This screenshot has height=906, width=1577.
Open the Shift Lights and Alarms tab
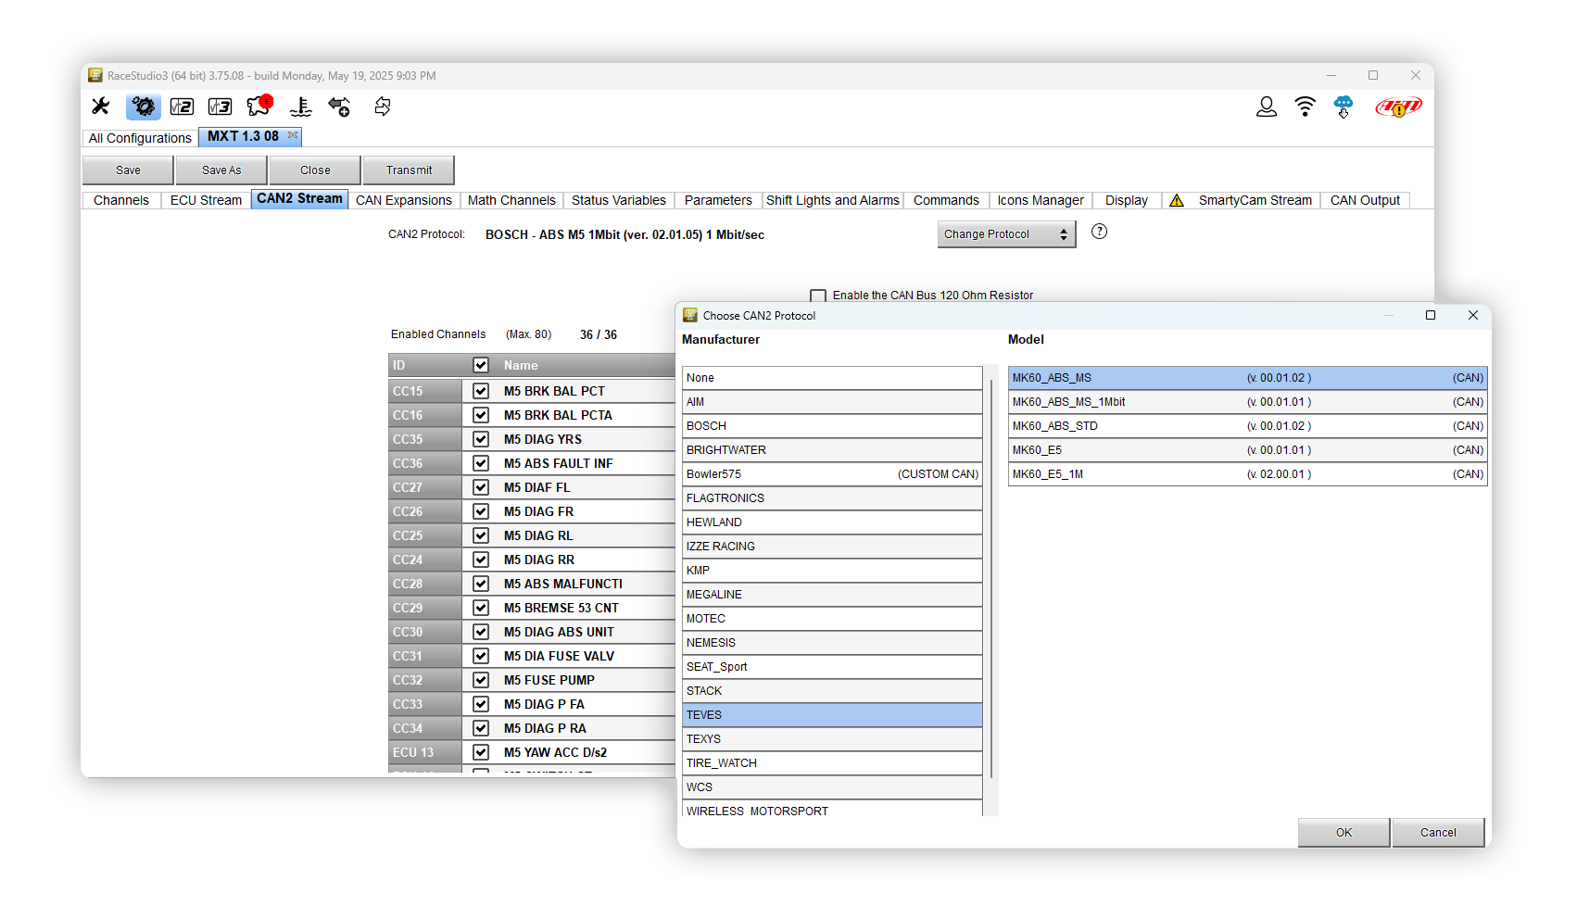pos(833,200)
